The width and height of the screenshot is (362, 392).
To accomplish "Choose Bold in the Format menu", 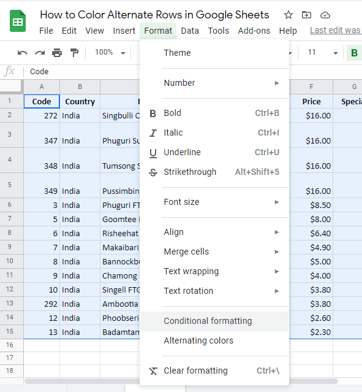I will (214, 113).
